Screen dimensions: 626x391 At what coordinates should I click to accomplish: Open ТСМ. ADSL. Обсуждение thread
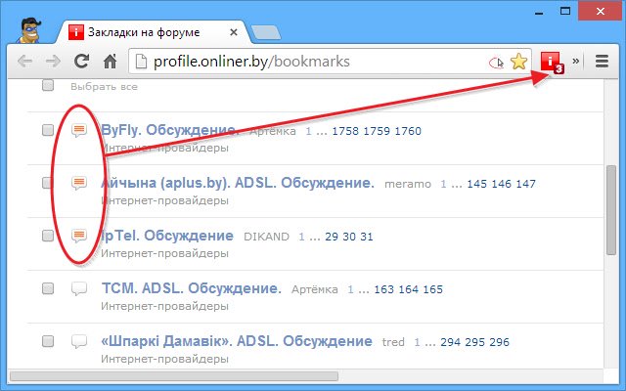[192, 288]
